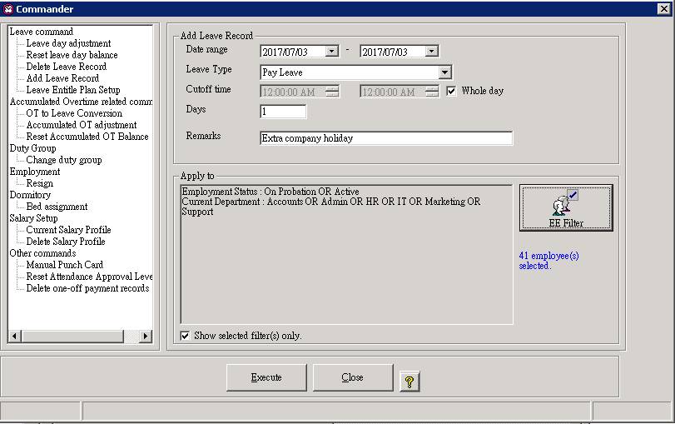675x424 pixels.
Task: Select Delete Salary Profile
Action: [x=66, y=242]
